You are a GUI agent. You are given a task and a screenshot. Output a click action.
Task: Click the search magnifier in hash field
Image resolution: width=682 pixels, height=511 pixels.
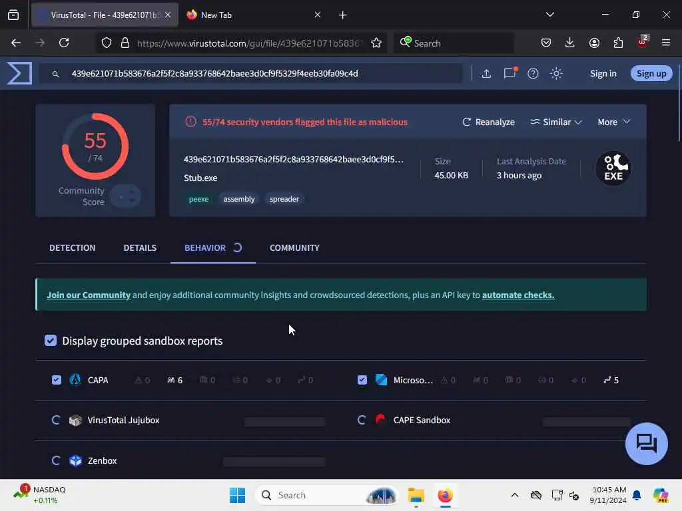pos(56,75)
